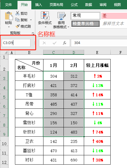Click the ↑74% growth cell
127x168 pixels.
point(97,132)
